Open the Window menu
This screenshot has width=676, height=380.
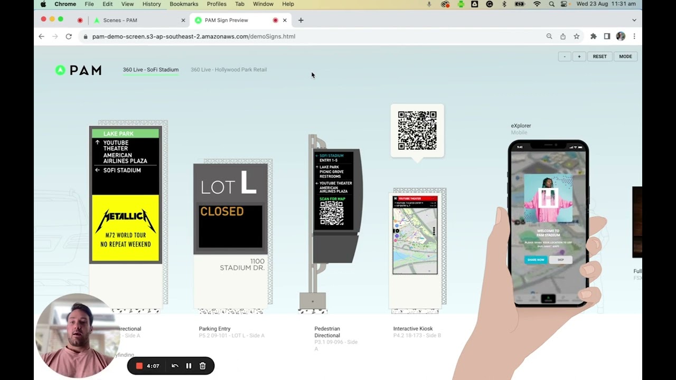263,4
